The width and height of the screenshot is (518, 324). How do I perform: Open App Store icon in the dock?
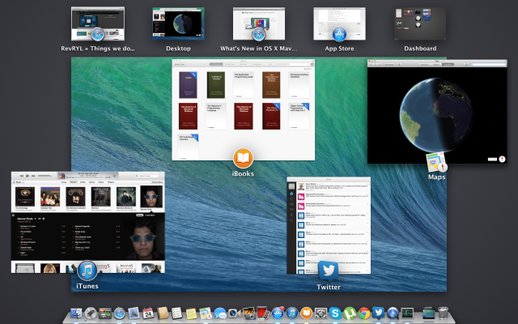278,313
